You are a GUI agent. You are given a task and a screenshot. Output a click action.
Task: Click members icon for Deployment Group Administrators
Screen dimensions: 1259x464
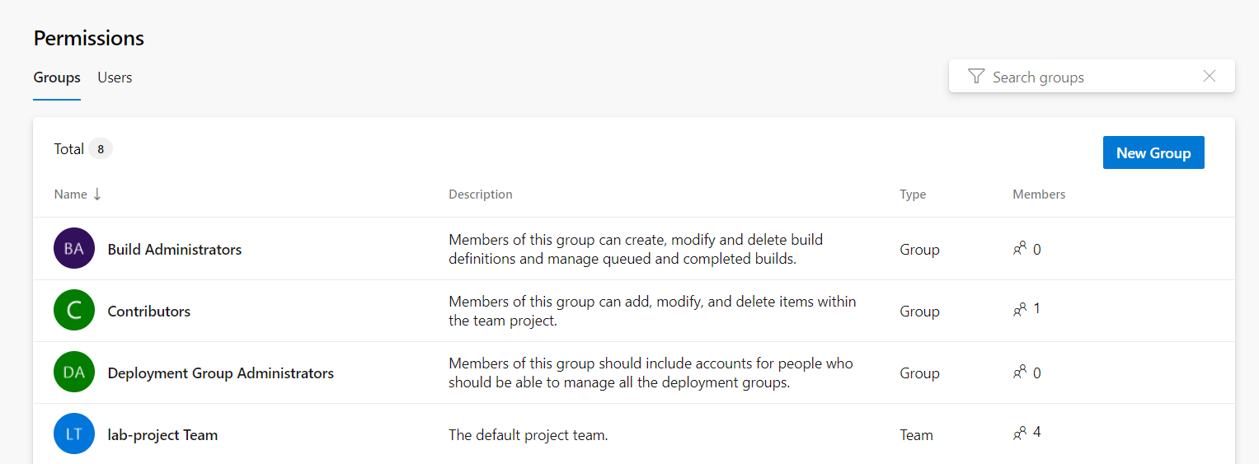[1020, 372]
